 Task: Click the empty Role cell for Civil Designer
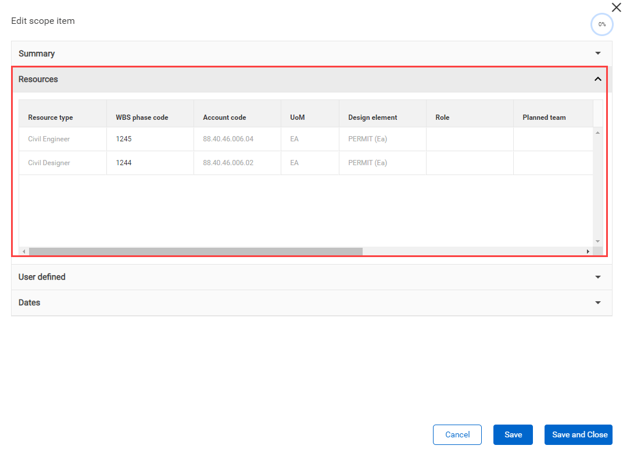point(470,163)
